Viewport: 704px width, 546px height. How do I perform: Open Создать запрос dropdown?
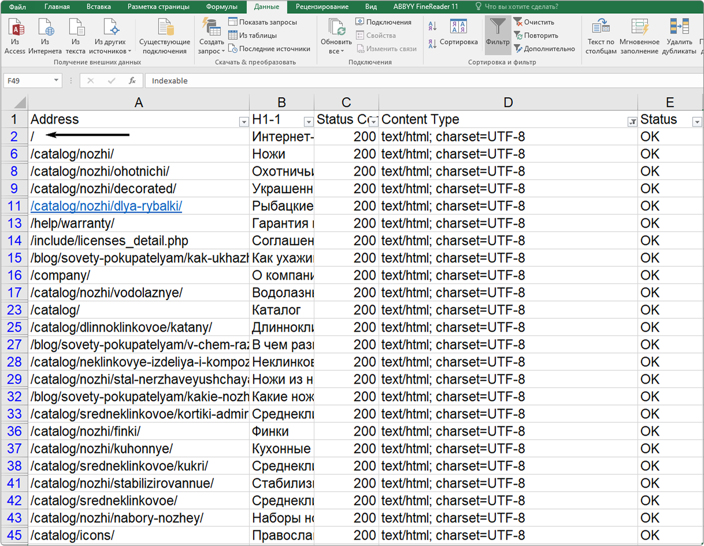(x=212, y=36)
